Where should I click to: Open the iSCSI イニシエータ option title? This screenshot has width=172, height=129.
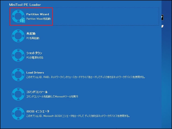[38, 111]
